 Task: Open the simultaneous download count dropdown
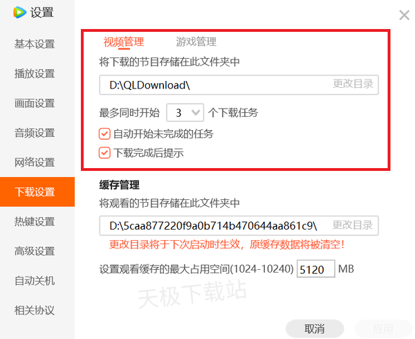(x=185, y=112)
